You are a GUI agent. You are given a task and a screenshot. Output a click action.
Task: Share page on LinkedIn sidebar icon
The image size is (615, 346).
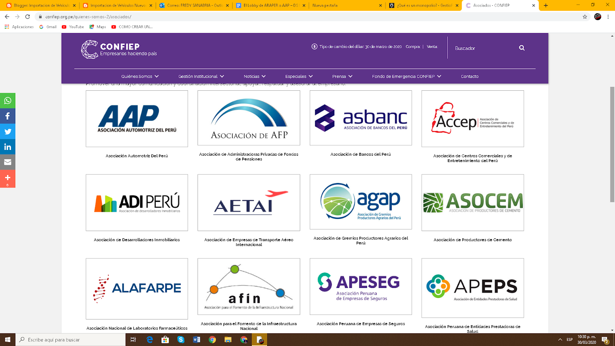pos(8,147)
